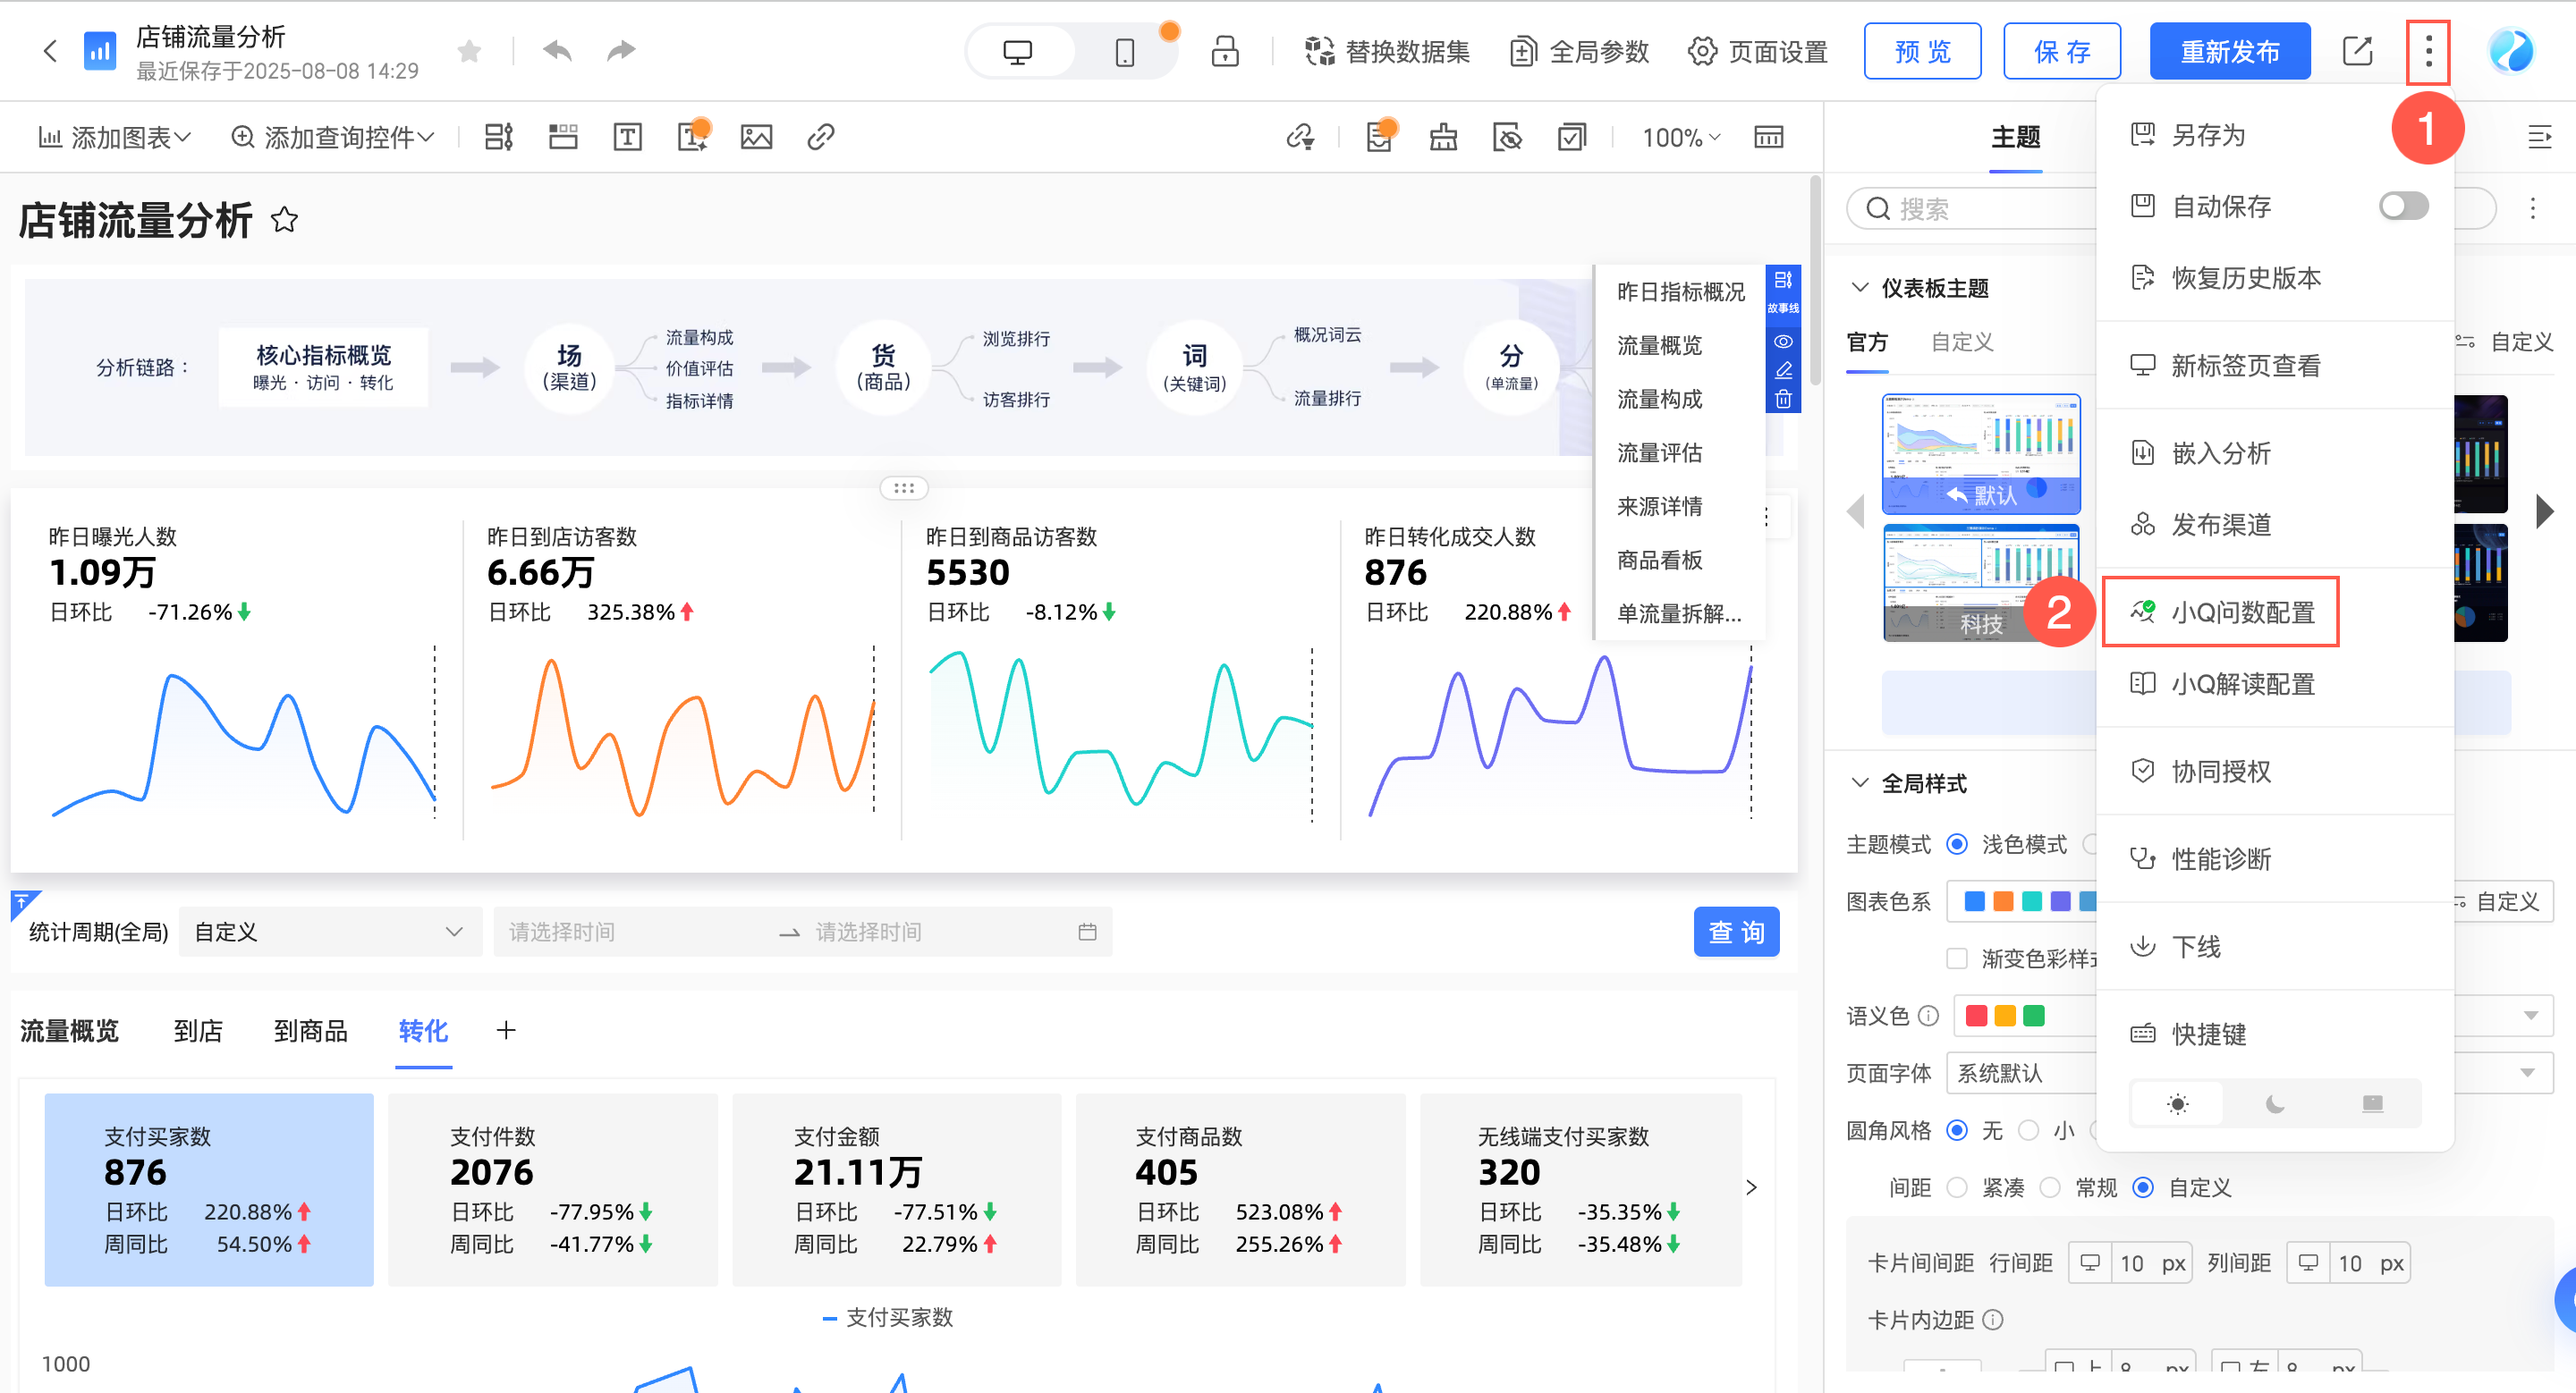Switch to mobile layout view icon
The image size is (2576, 1393).
(1124, 52)
